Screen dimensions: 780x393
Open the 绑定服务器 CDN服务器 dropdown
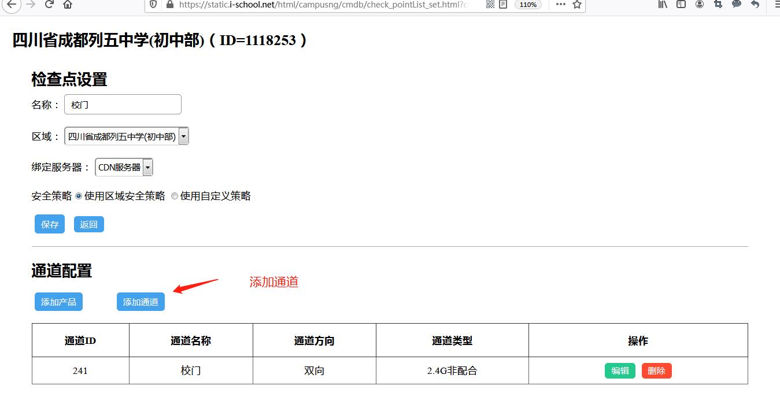147,168
